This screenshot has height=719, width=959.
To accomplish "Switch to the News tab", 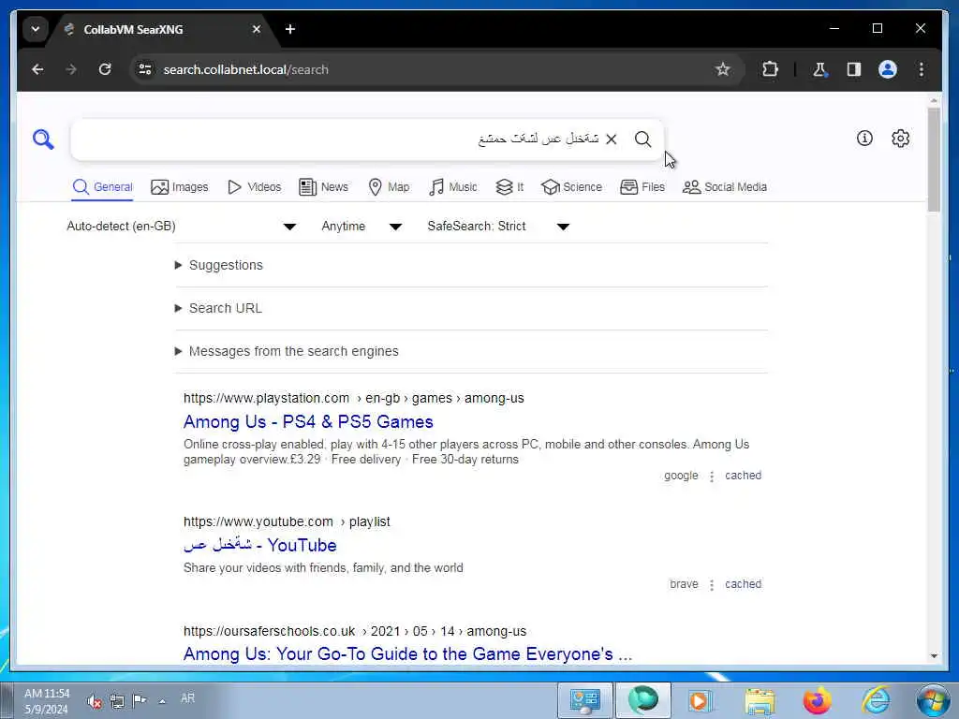I will pos(323,187).
